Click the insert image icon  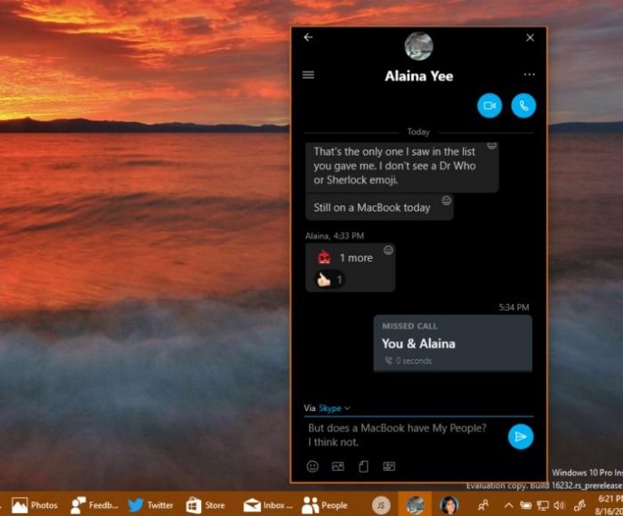coord(338,467)
